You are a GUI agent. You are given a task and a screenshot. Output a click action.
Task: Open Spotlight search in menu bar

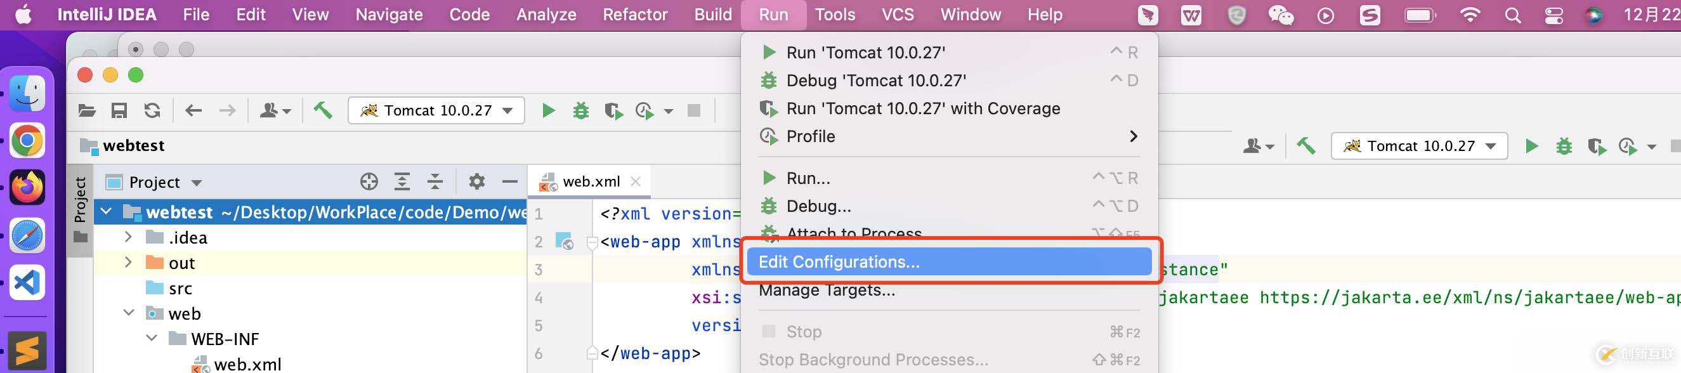[x=1513, y=15]
